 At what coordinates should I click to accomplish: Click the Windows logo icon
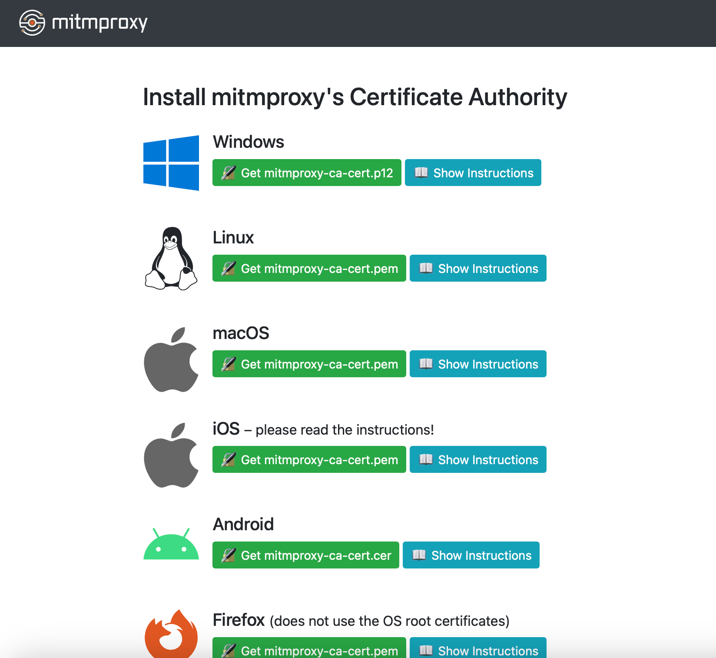171,163
